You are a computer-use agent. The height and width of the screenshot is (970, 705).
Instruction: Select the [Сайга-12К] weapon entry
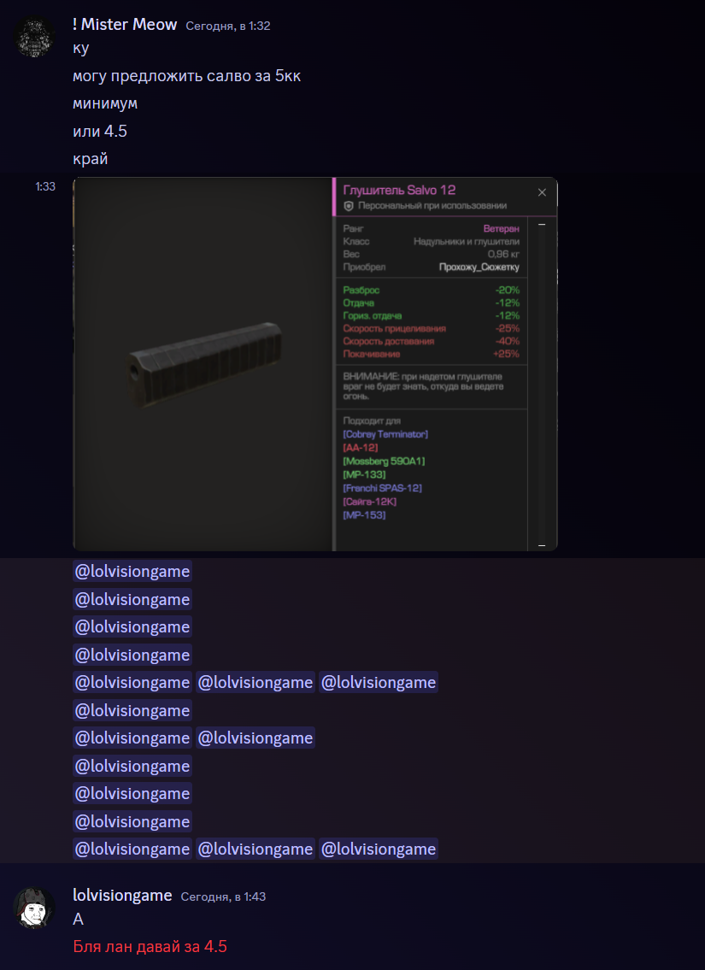[369, 502]
